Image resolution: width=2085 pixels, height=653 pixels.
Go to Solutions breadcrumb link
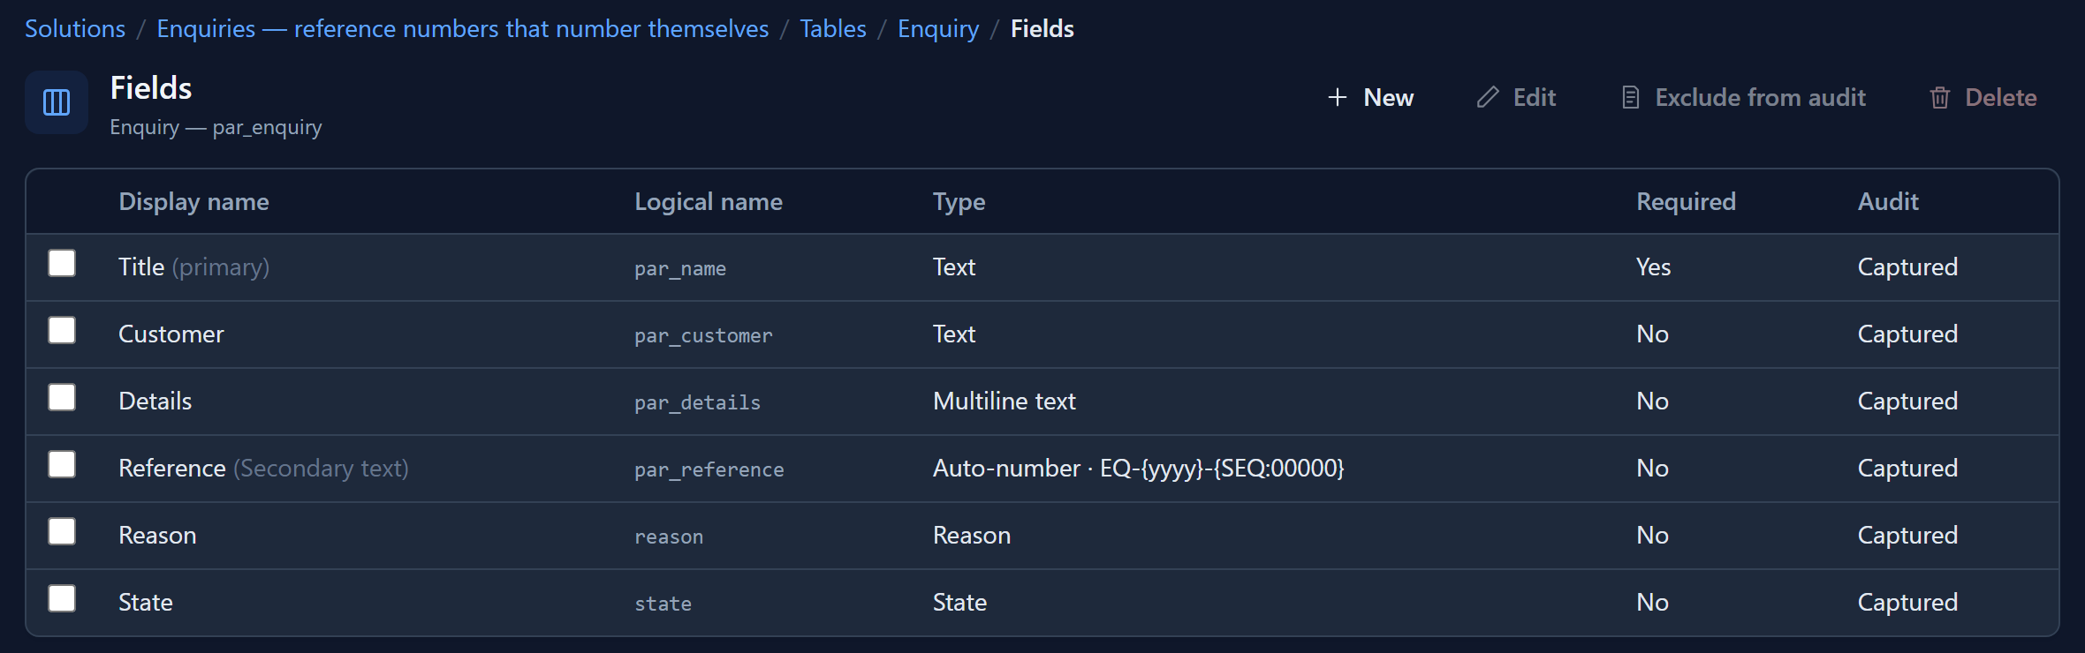(75, 28)
